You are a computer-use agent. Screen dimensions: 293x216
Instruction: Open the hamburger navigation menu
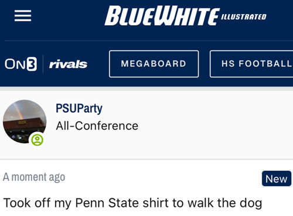click(23, 15)
